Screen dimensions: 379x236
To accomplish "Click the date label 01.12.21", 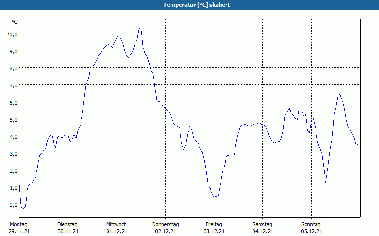I will point(117,231).
